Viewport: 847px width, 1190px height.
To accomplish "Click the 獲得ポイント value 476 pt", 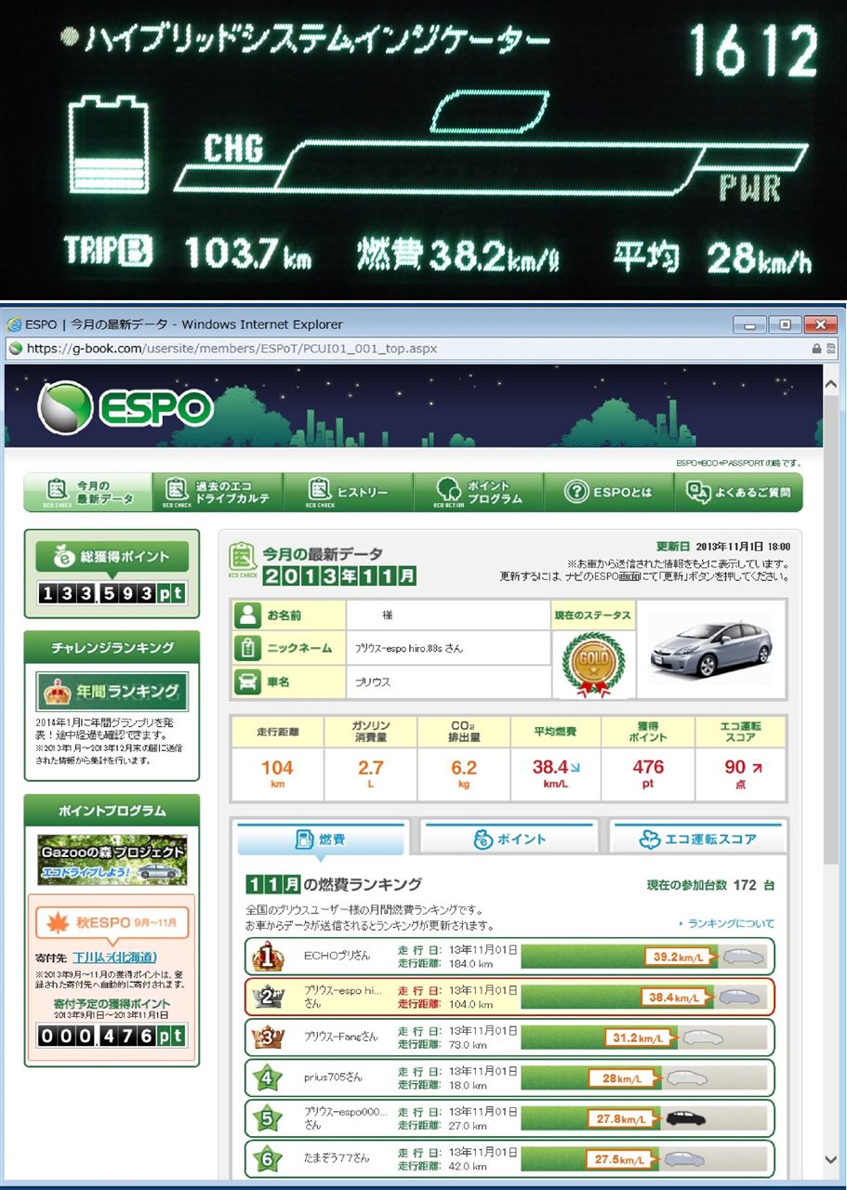I will [648, 773].
